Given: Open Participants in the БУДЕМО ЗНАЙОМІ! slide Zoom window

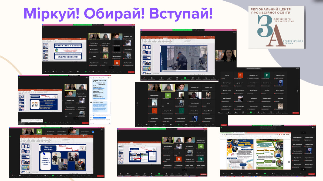Looking at the screenshot, I should [x=70, y=72].
